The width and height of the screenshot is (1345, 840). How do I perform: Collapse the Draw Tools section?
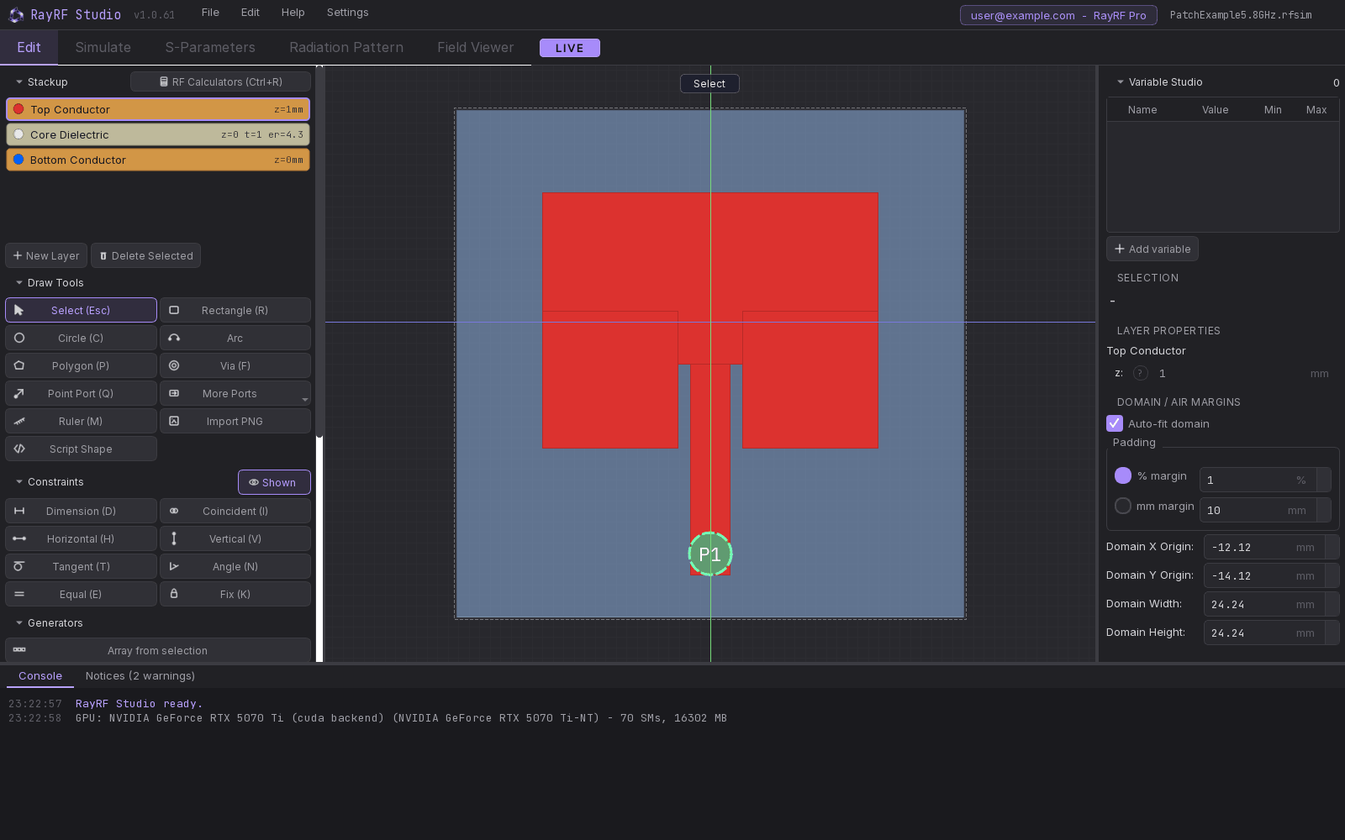coord(19,282)
